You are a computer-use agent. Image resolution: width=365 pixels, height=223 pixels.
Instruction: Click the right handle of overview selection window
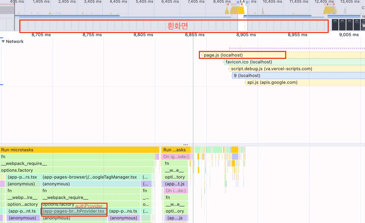(247, 3)
